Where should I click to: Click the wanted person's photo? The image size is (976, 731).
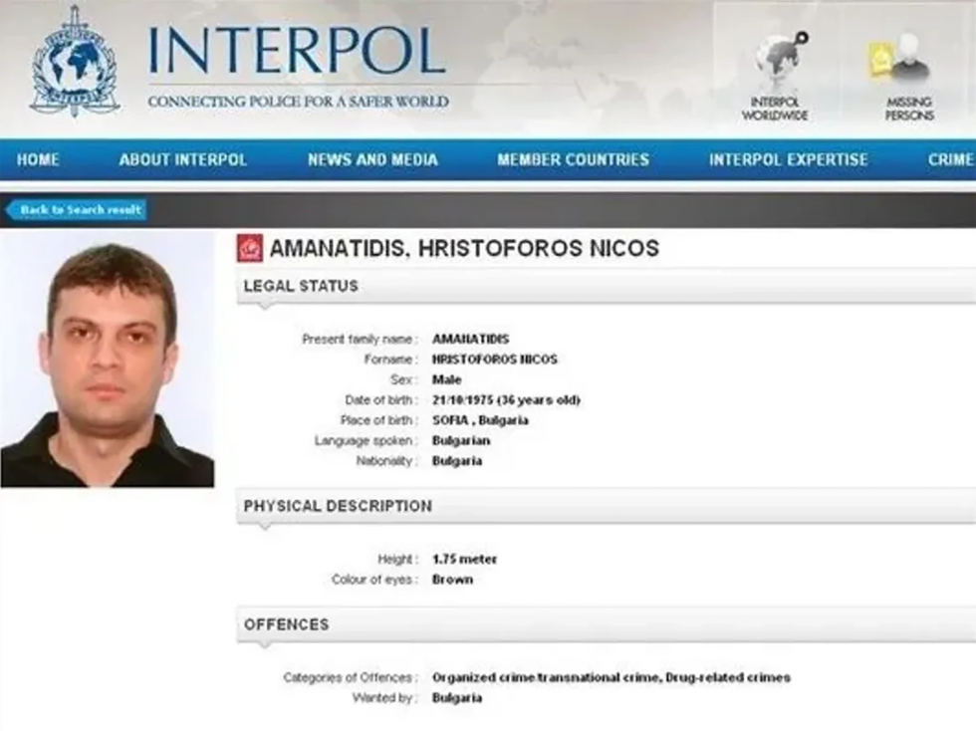108,360
